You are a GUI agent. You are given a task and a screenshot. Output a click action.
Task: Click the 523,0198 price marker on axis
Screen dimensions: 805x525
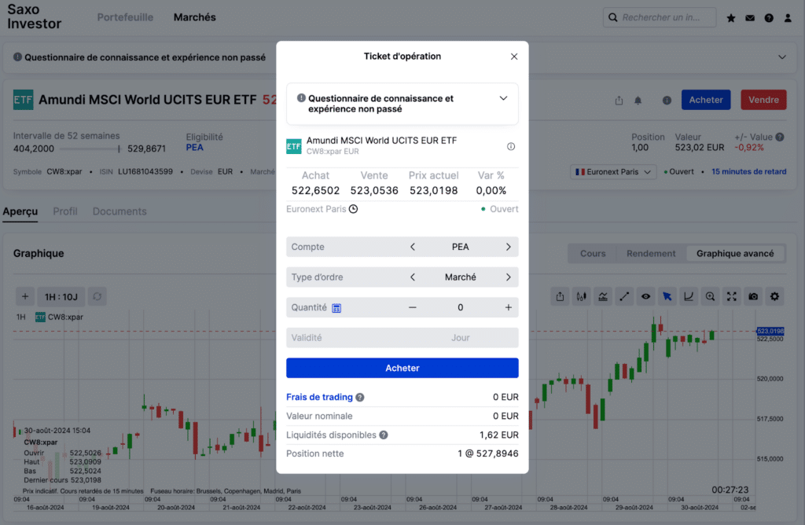pyautogui.click(x=770, y=331)
